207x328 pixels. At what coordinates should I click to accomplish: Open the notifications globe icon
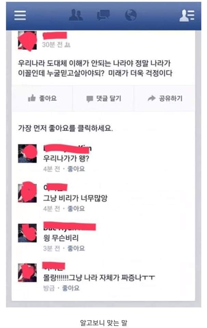tap(131, 15)
